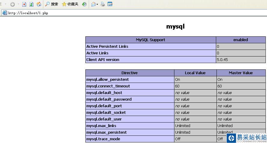Click the enabled header cell
The image size is (267, 143).
click(241, 40)
